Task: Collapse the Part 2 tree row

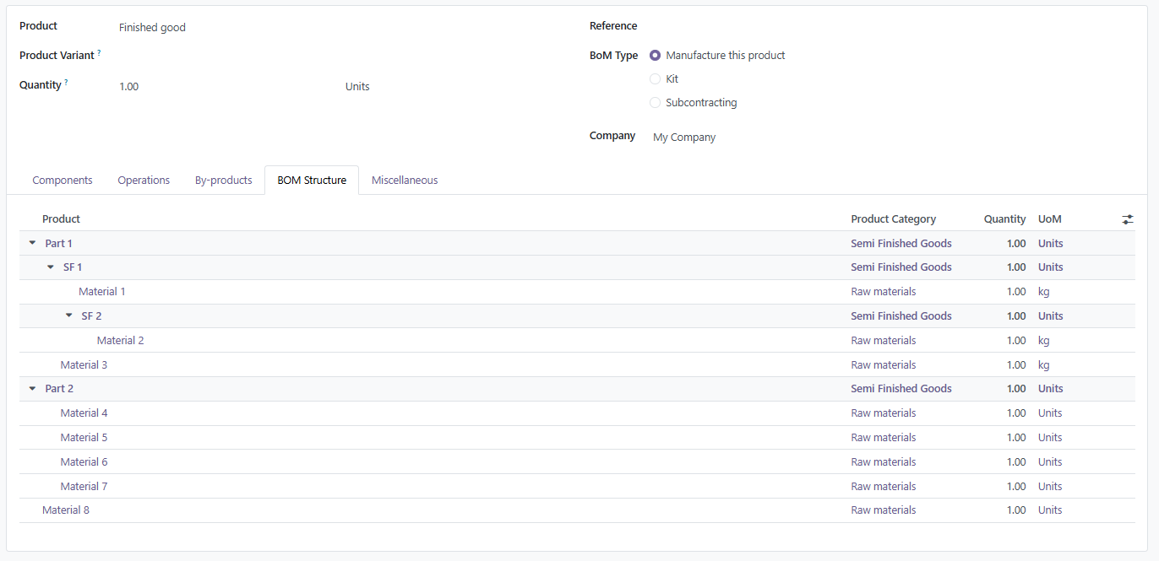Action: click(32, 389)
